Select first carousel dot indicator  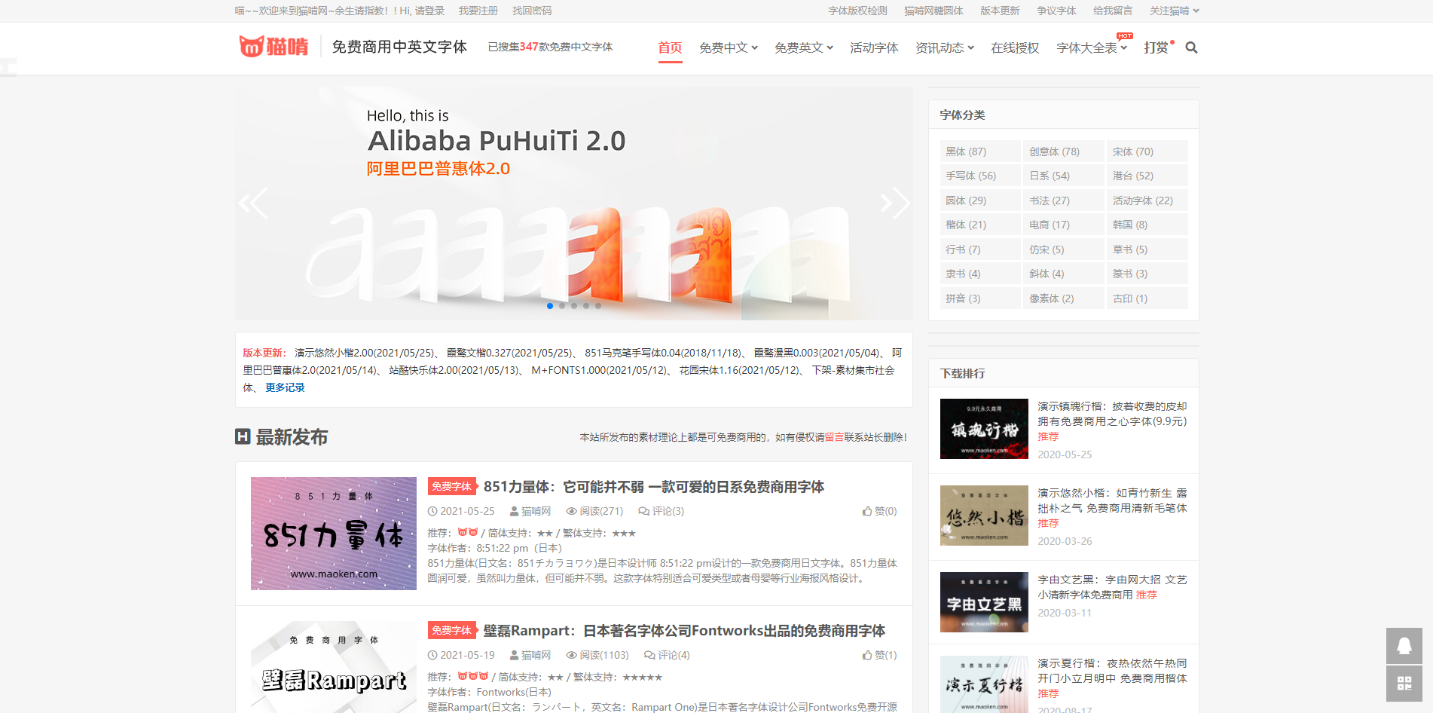[550, 306]
